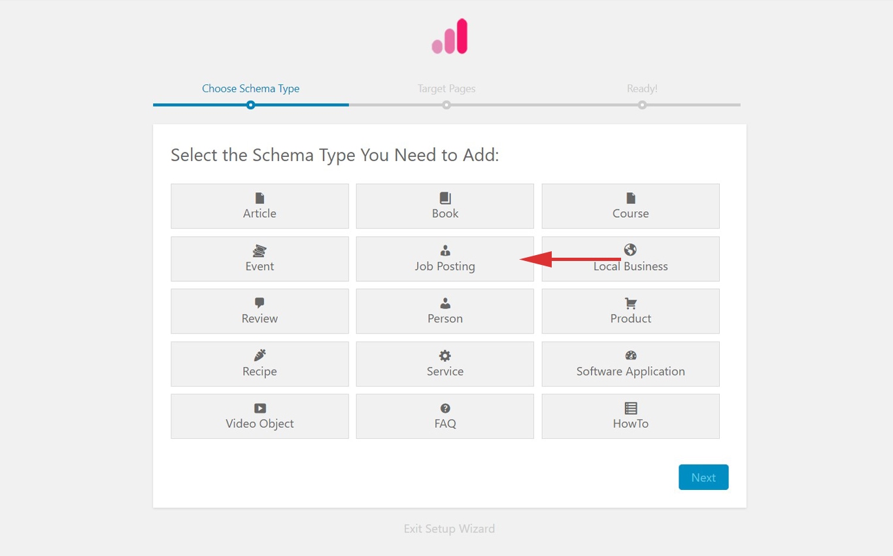Select the Review schema type

(x=260, y=311)
